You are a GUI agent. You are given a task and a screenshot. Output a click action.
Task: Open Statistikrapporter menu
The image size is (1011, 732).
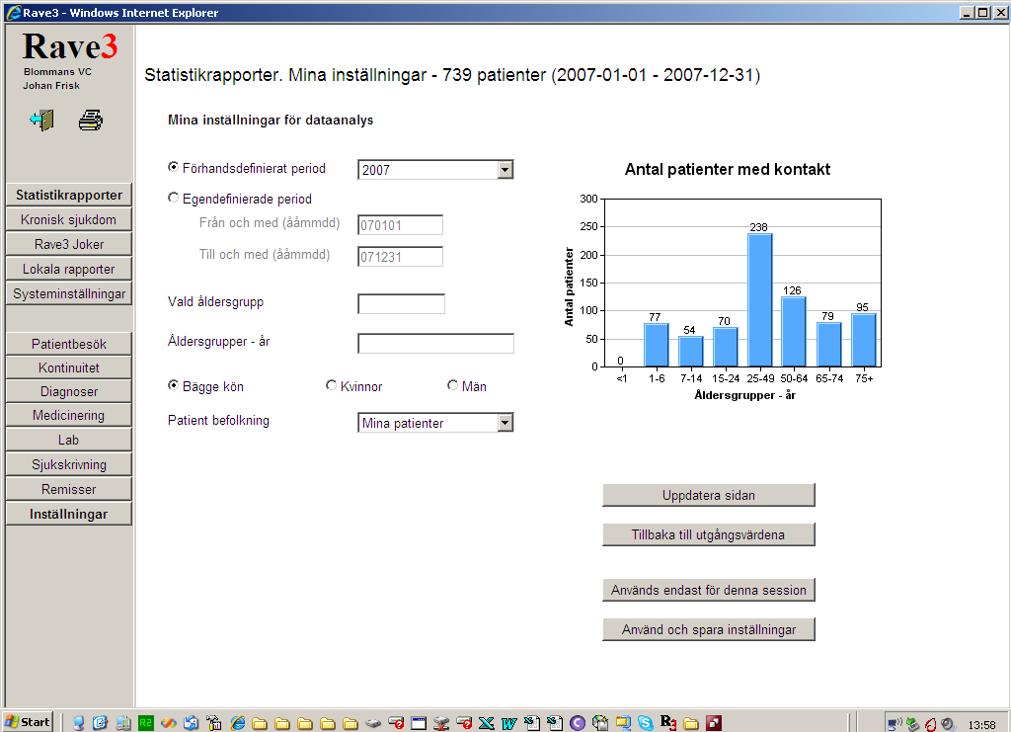coord(69,195)
